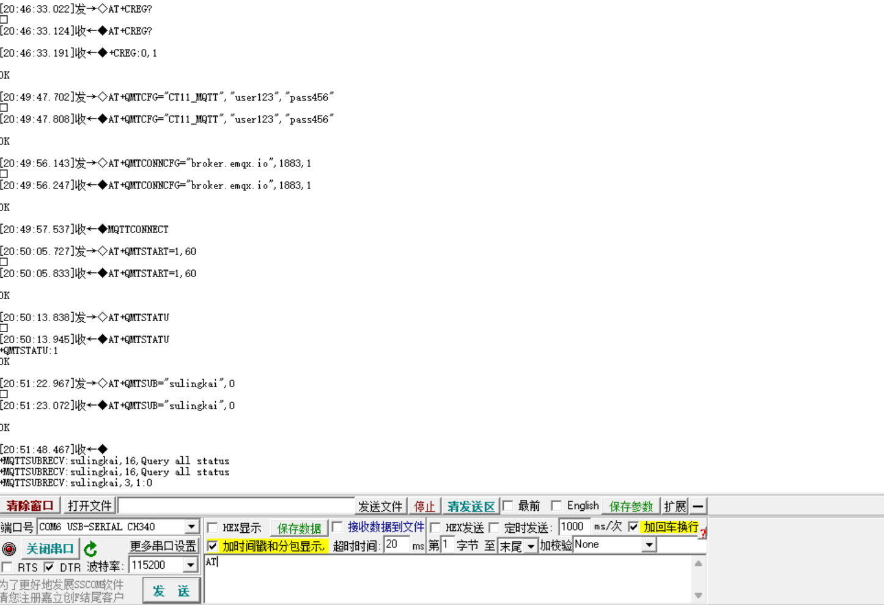Screen dimensions: 884x605
Task: Click the 打开文件 button
Action: pyautogui.click(x=89, y=506)
